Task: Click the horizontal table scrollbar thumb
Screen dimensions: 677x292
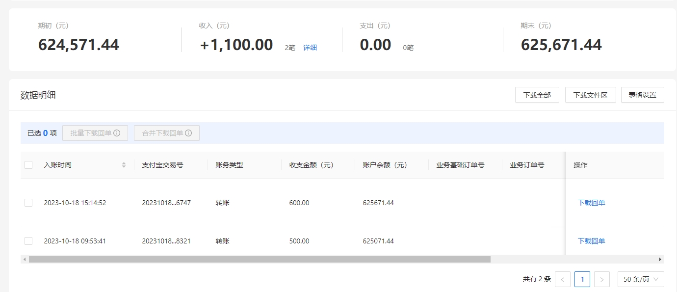Action: point(260,259)
